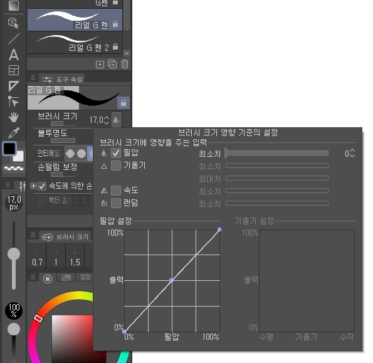Click the 손떨림 보정 slider

(63, 174)
